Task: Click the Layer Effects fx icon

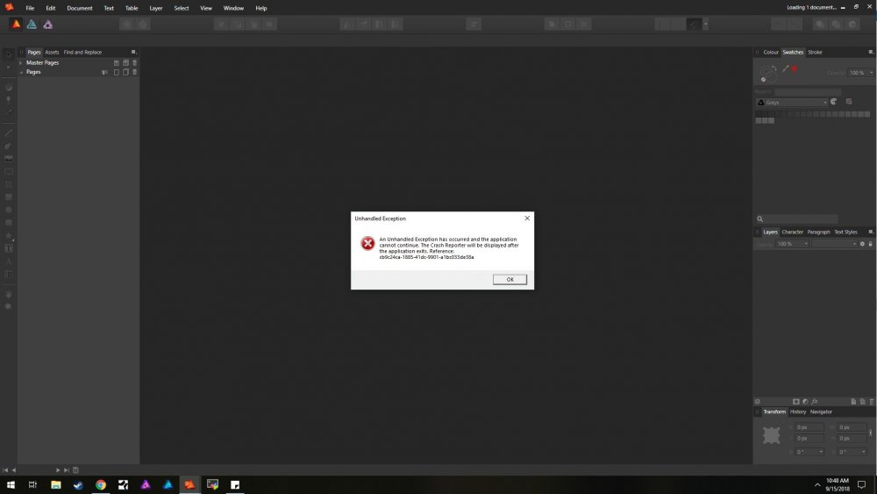Action: [x=815, y=401]
